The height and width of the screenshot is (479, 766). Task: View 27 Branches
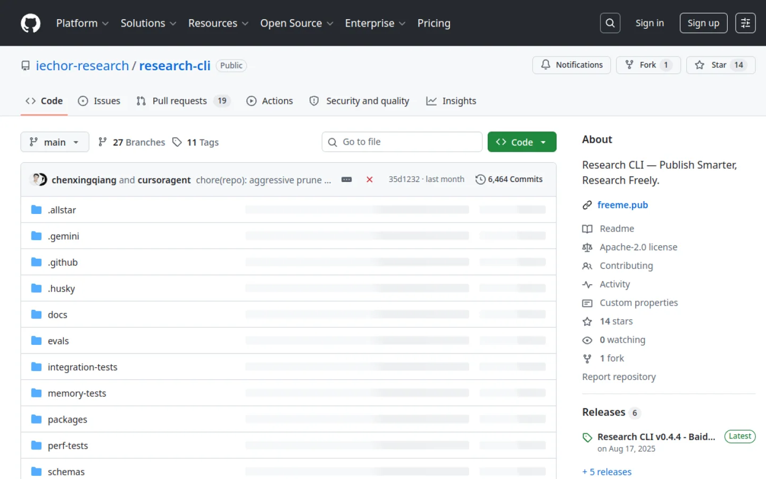tap(132, 142)
